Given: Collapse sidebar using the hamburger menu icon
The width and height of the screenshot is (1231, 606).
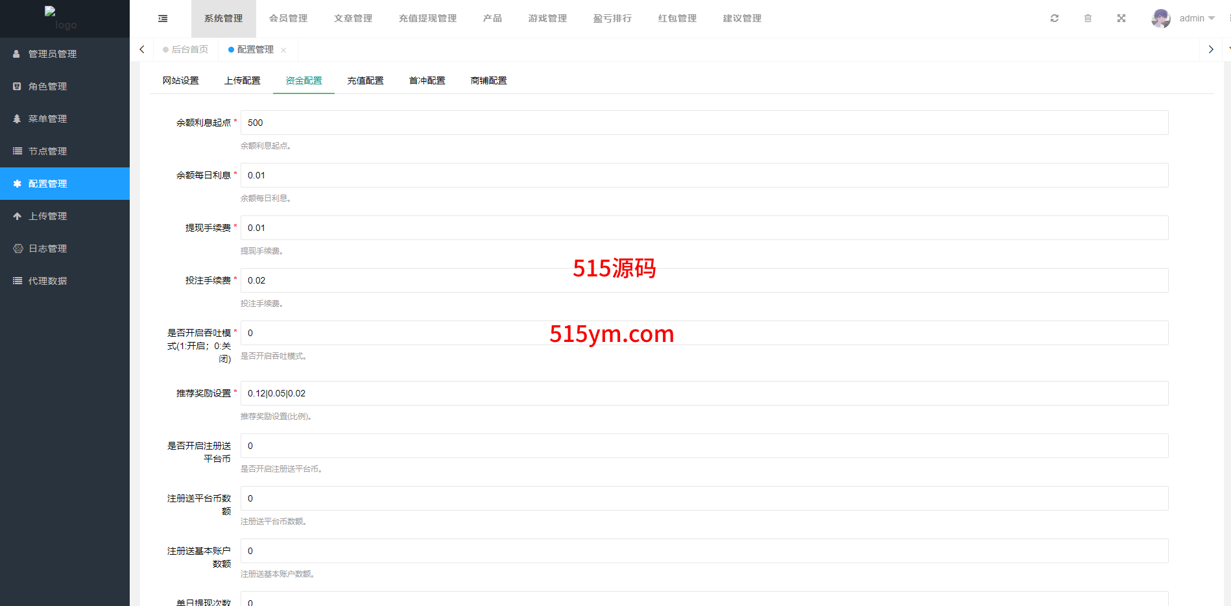Looking at the screenshot, I should click(163, 19).
